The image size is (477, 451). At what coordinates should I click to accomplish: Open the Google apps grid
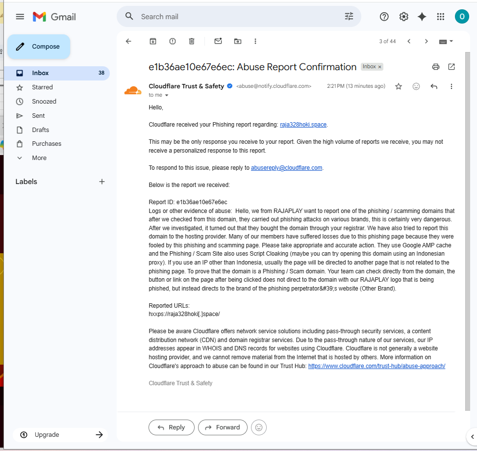(441, 17)
